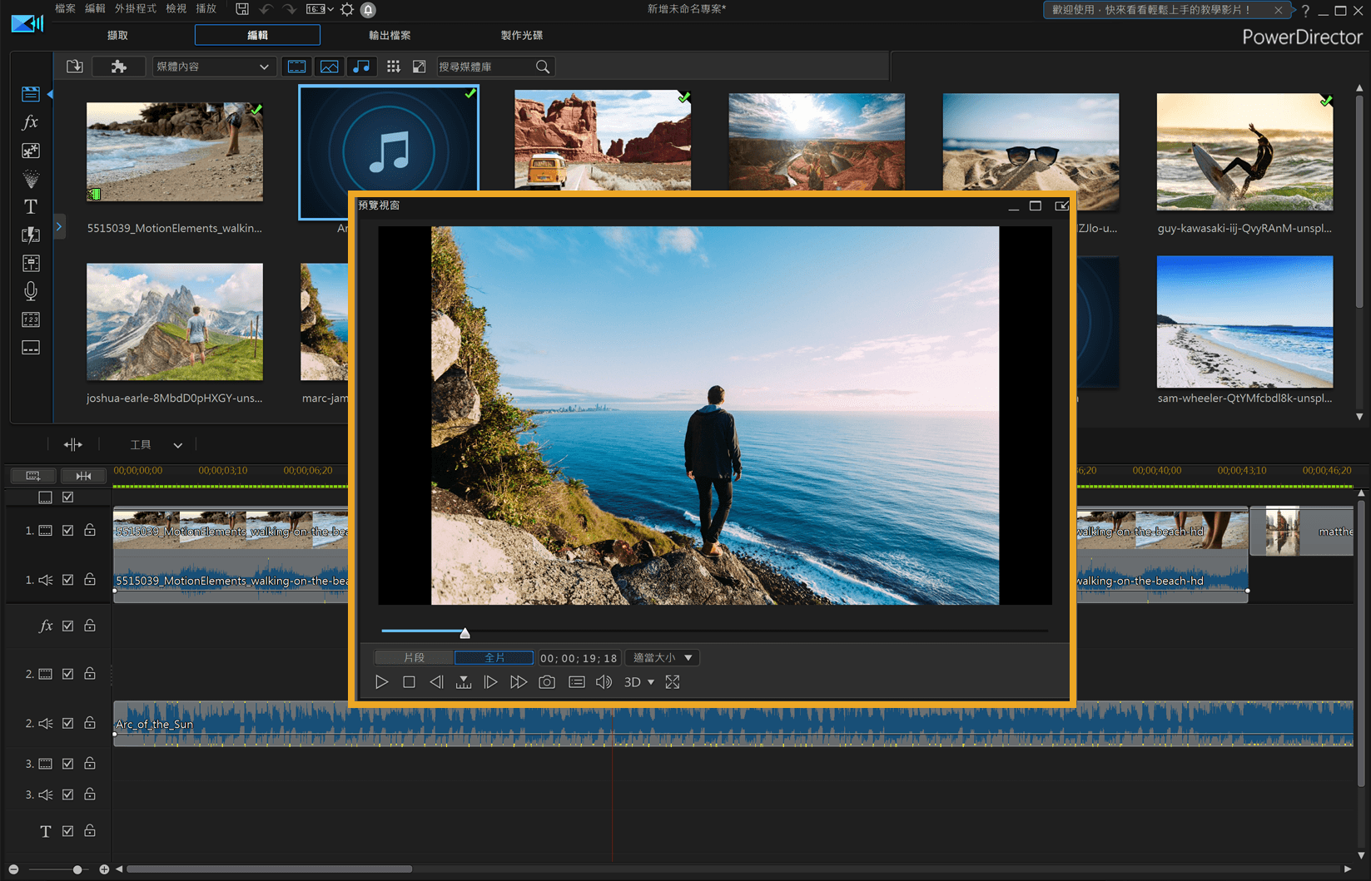Switch to the 輸出檔案 tab
The width and height of the screenshot is (1371, 881).
click(x=390, y=35)
